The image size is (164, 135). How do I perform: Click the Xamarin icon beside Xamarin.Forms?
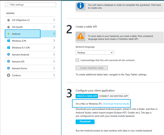[x=8, y=68]
